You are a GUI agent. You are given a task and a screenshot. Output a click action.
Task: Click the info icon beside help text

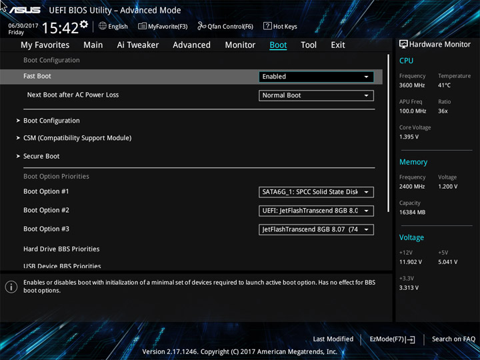tap(11, 287)
